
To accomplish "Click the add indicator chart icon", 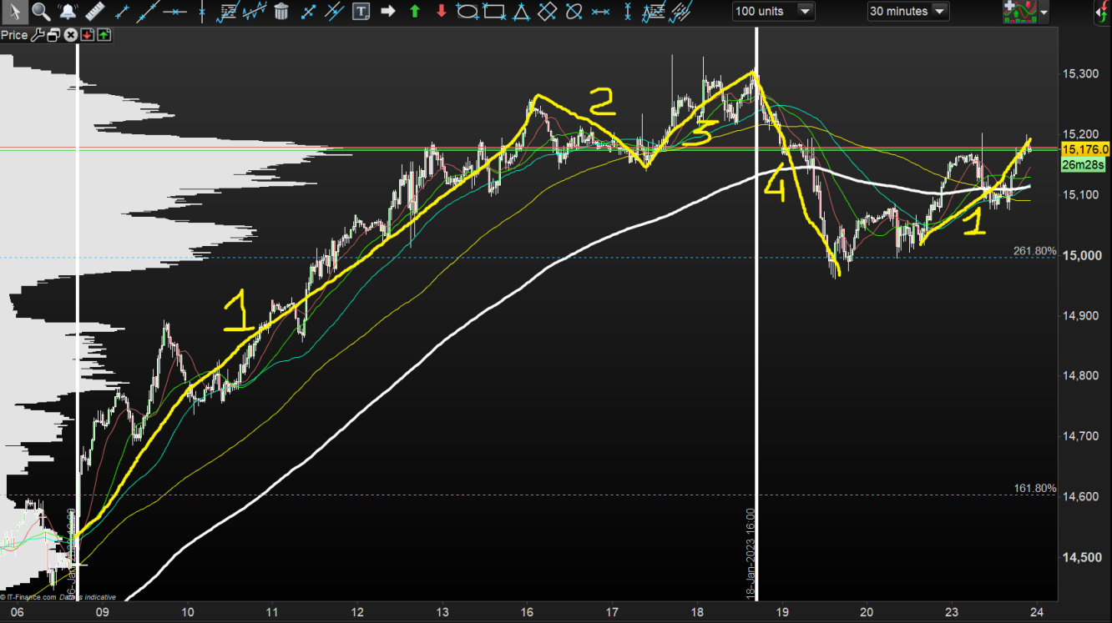I will click(1020, 11).
